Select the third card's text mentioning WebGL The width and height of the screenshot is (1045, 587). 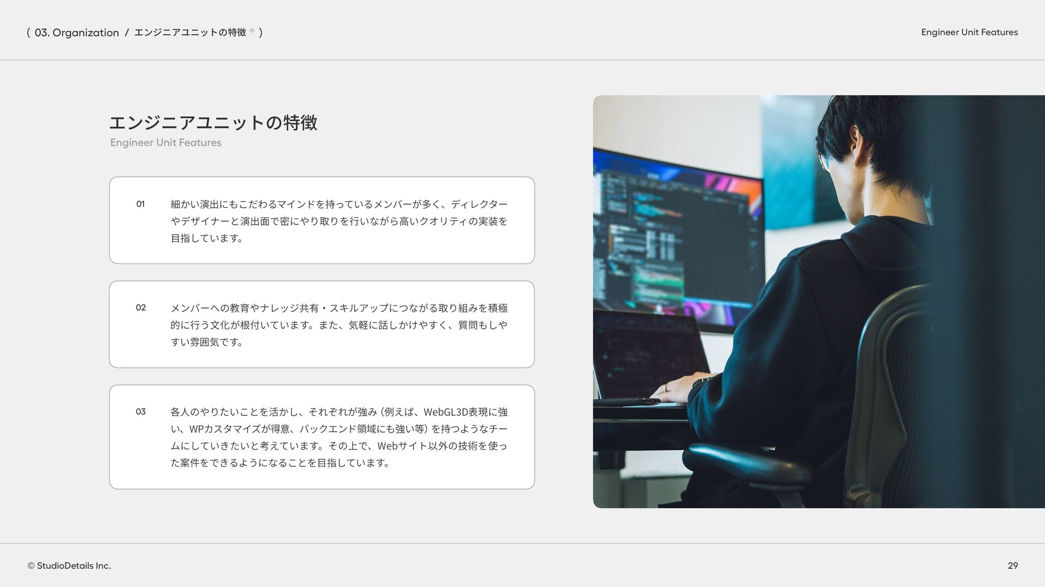click(x=339, y=437)
